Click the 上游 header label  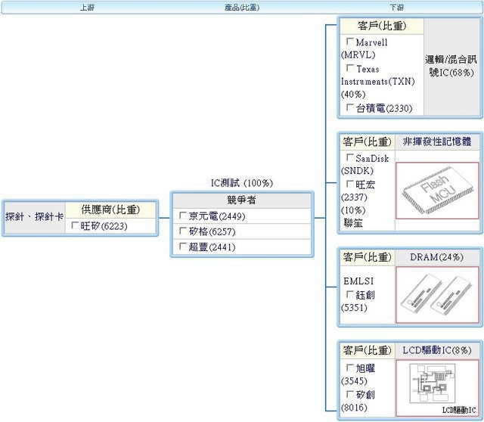tap(87, 7)
